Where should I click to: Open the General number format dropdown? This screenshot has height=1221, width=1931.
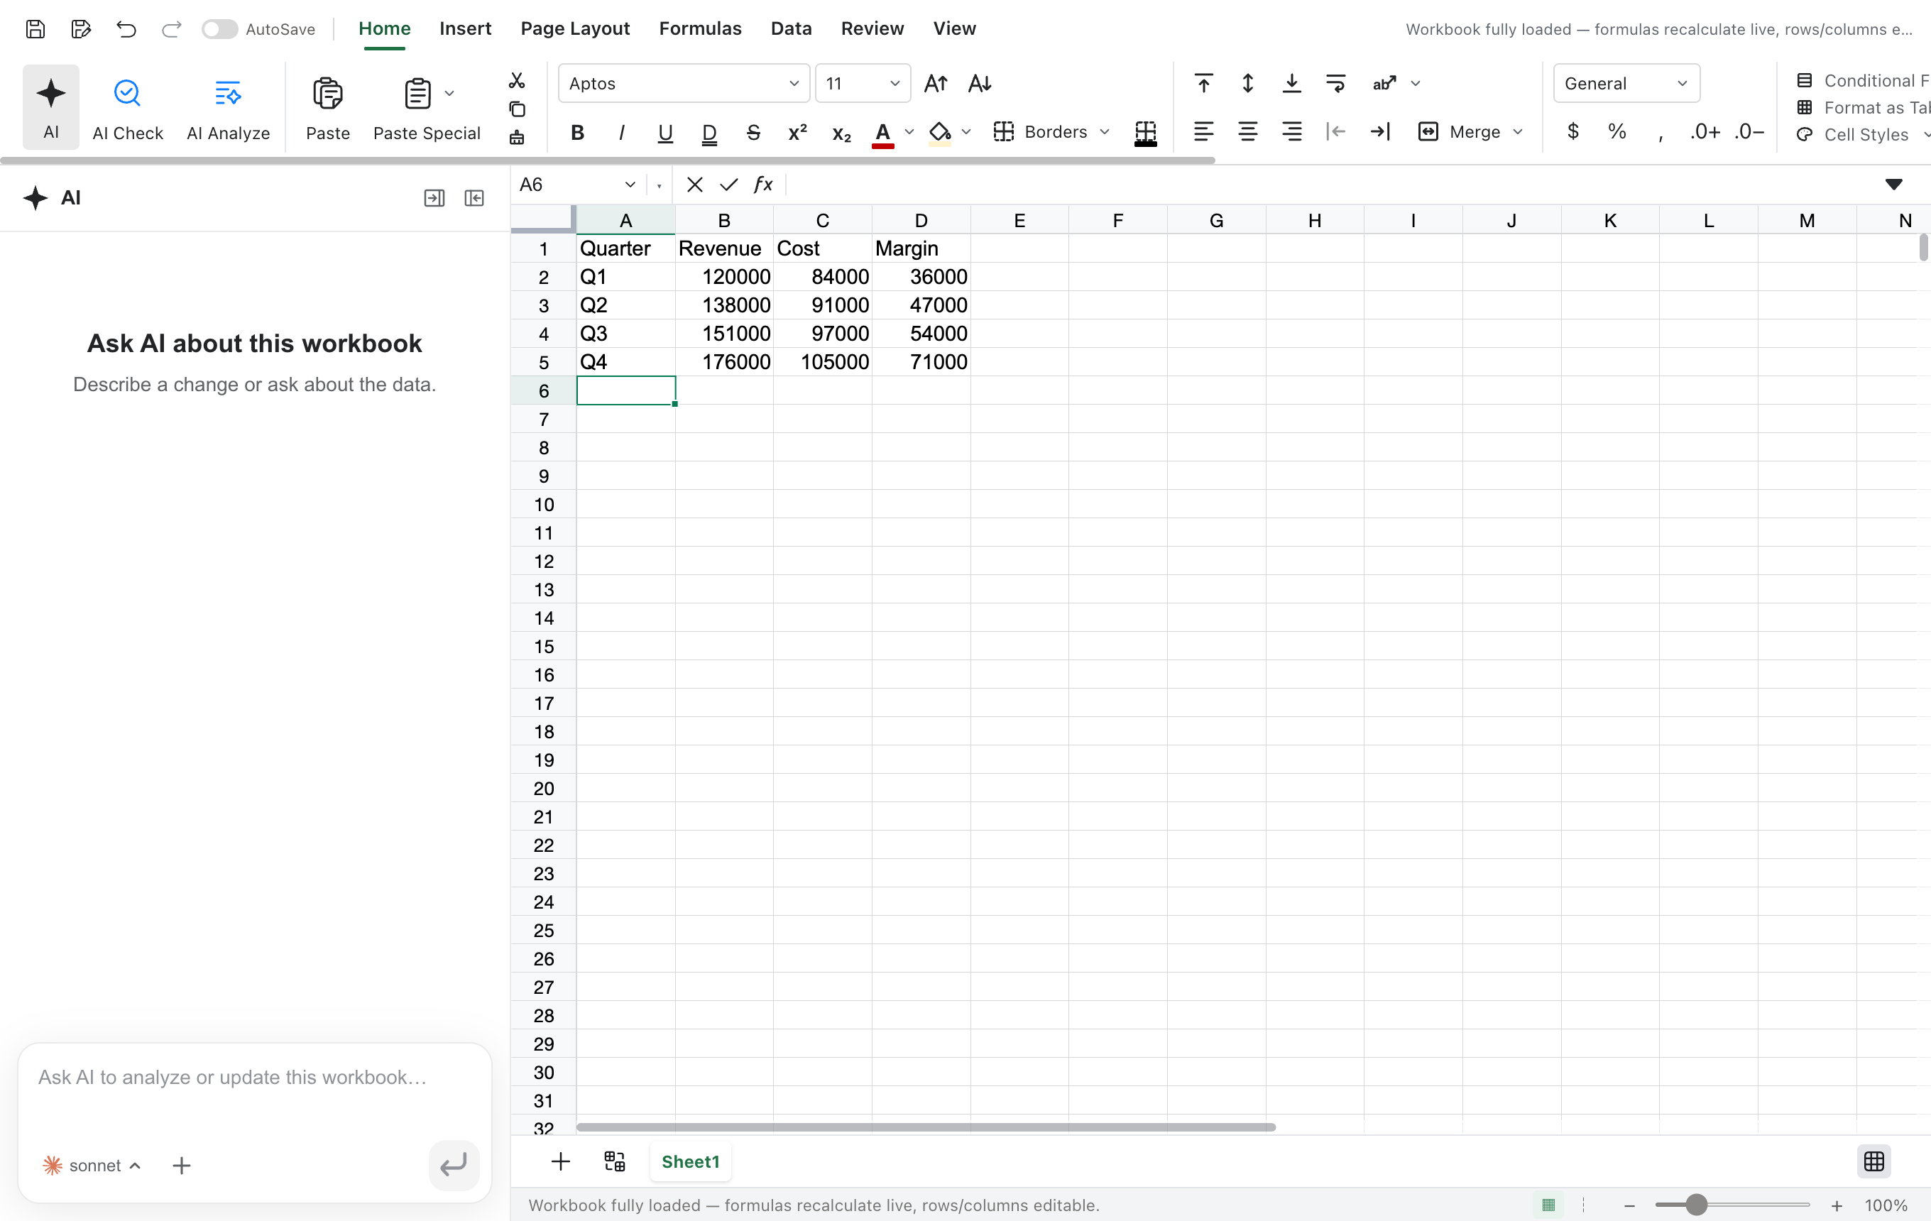click(1626, 83)
